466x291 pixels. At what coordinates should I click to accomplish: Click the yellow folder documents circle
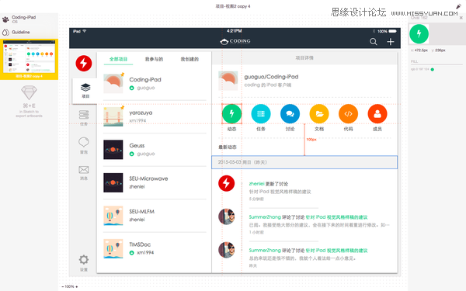319,114
